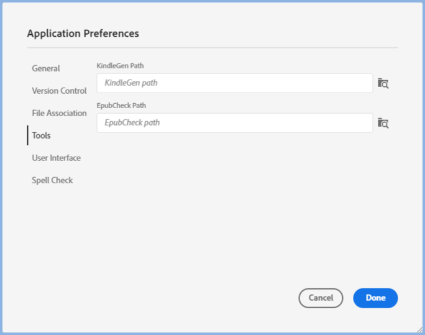
Task: Grab the dialog resize grip corner
Action: tap(420, 330)
